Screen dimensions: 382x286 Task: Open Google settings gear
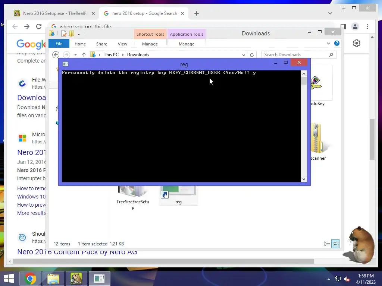tap(356, 43)
